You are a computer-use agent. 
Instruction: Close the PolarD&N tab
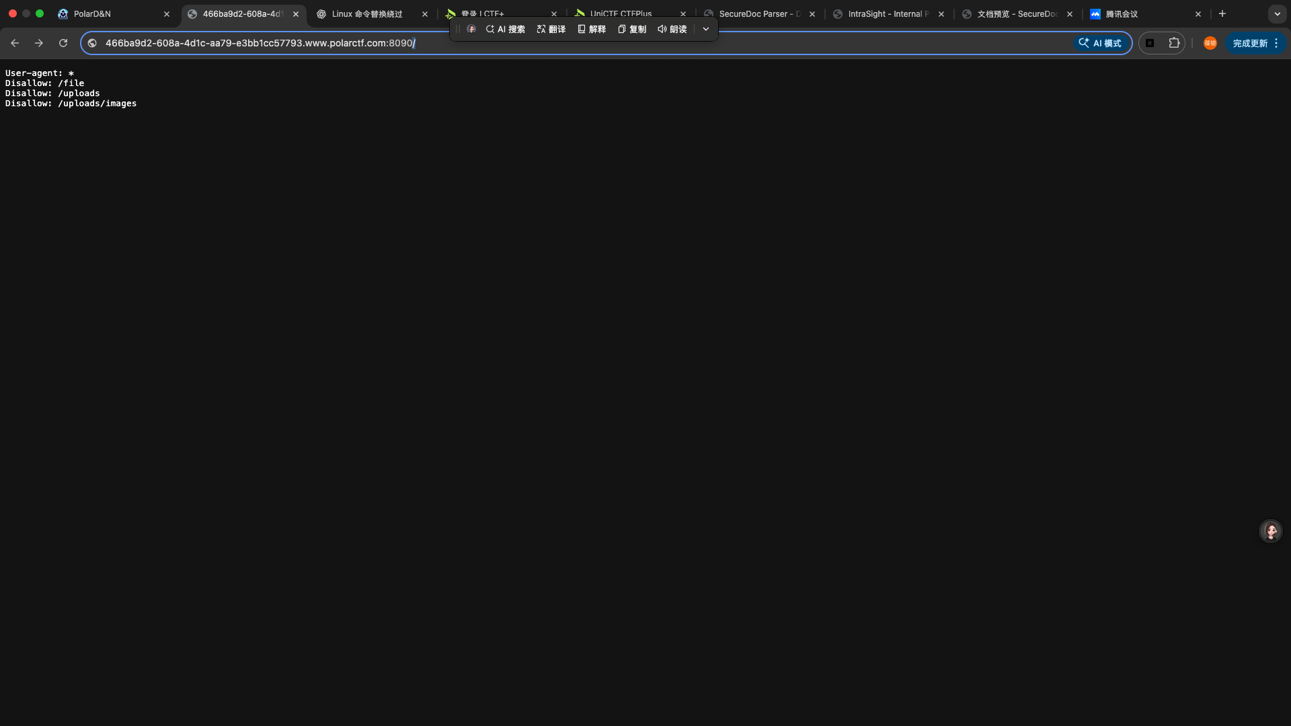click(167, 13)
